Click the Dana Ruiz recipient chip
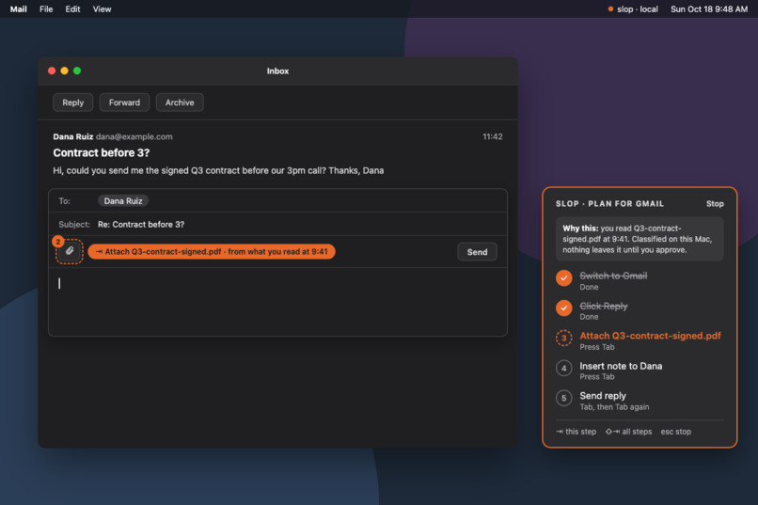 tap(123, 200)
